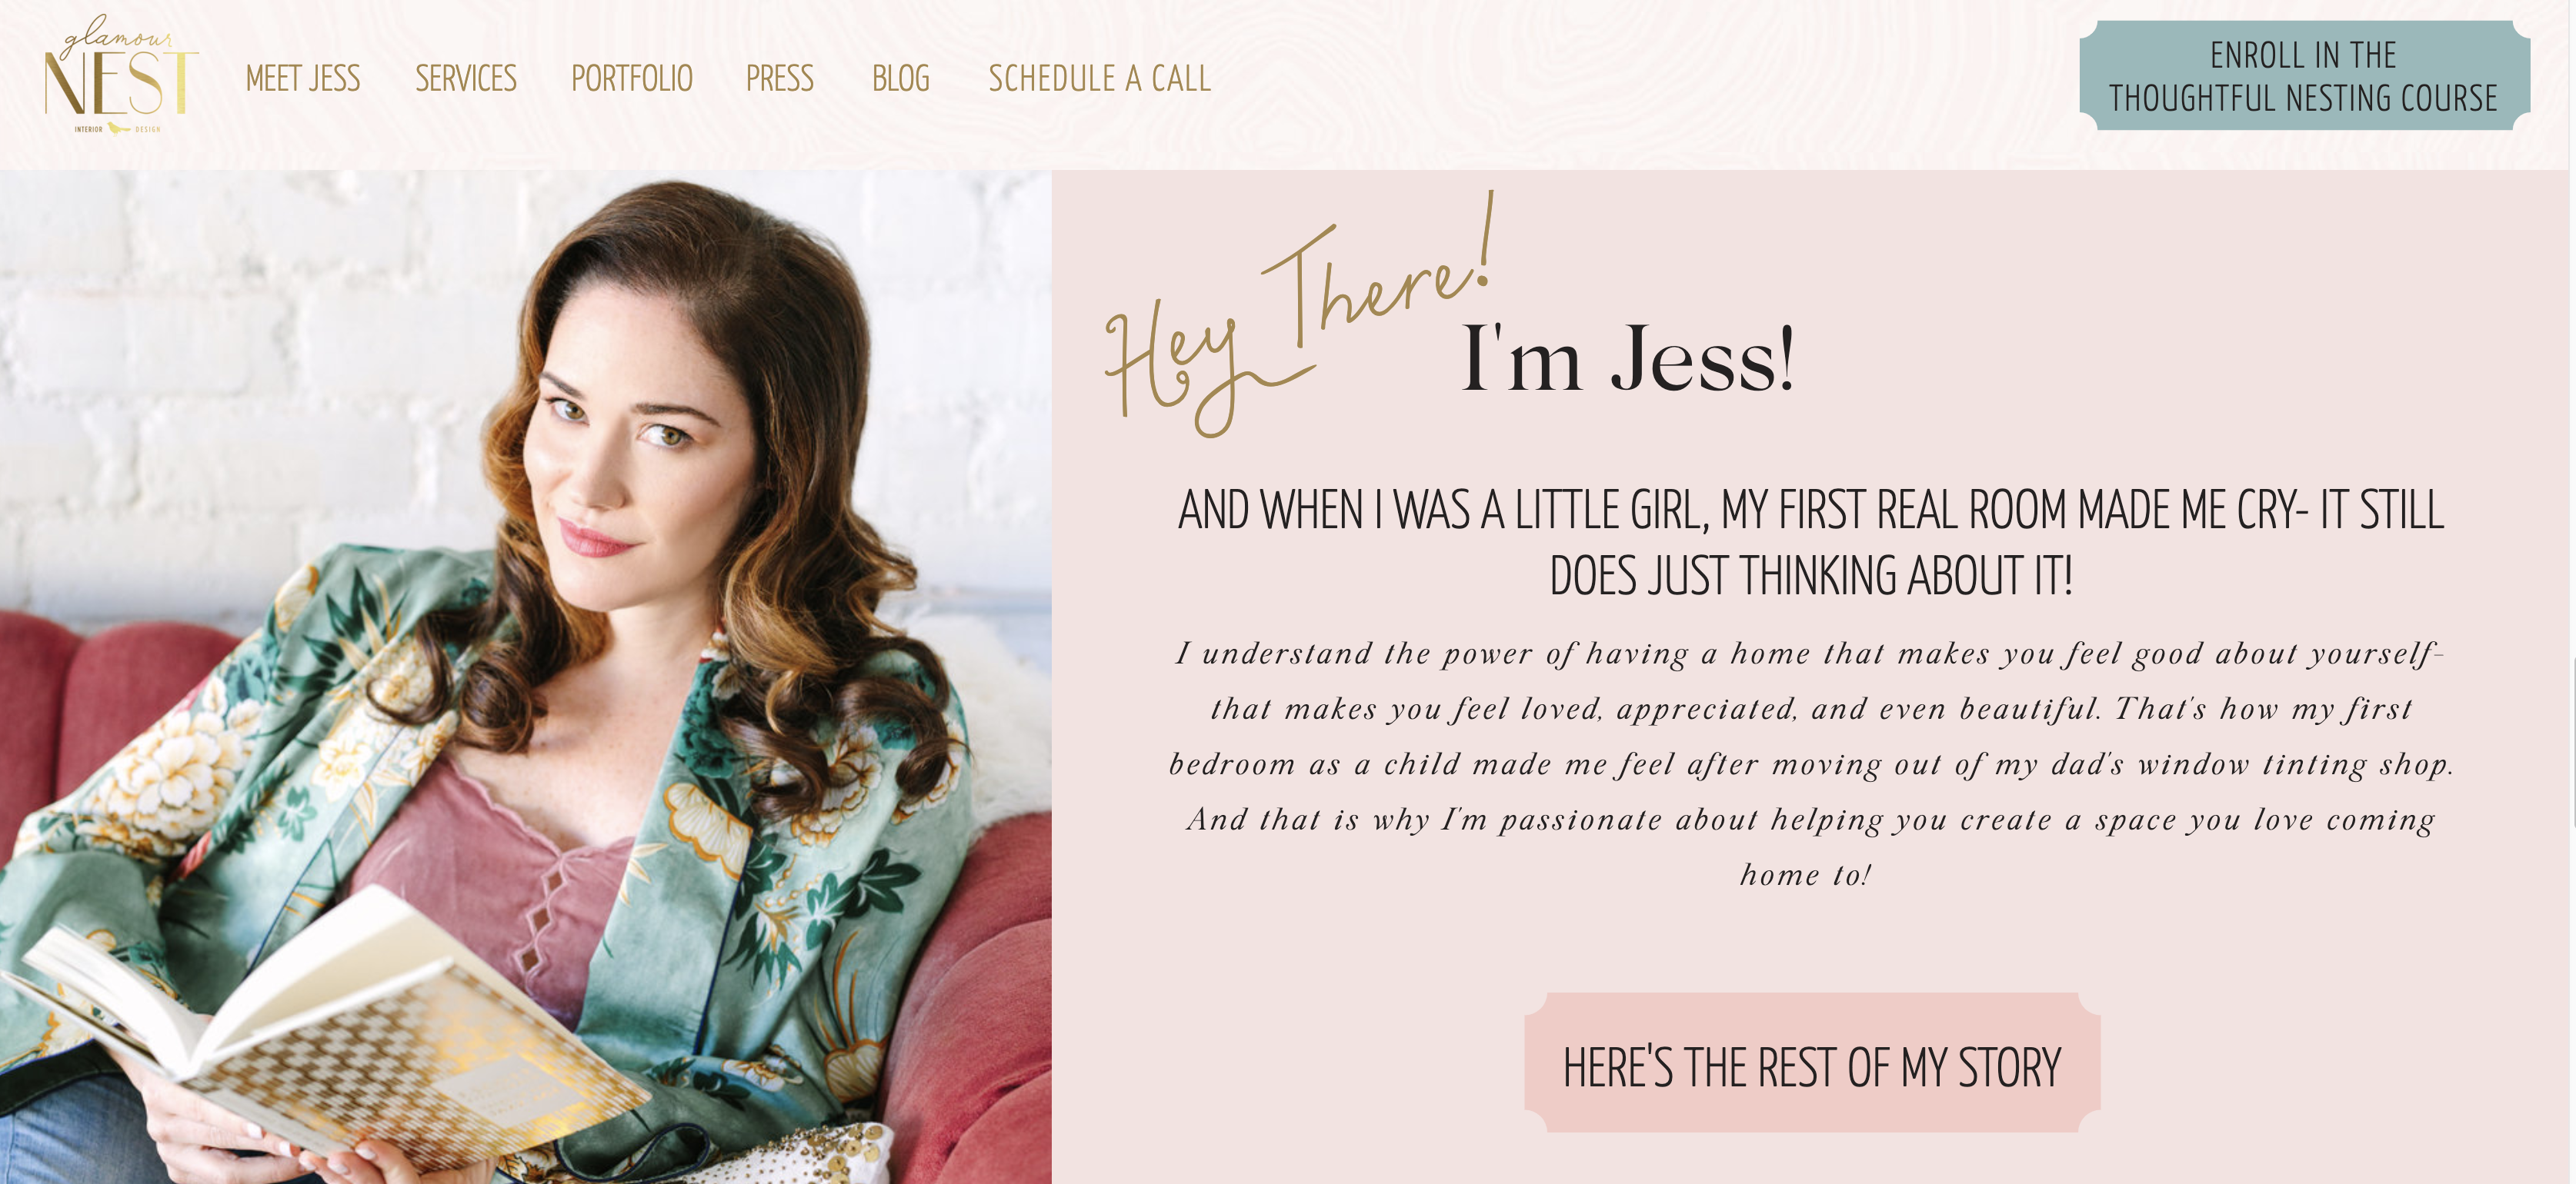
Task: Select Press in the navigation bar
Action: tap(780, 79)
